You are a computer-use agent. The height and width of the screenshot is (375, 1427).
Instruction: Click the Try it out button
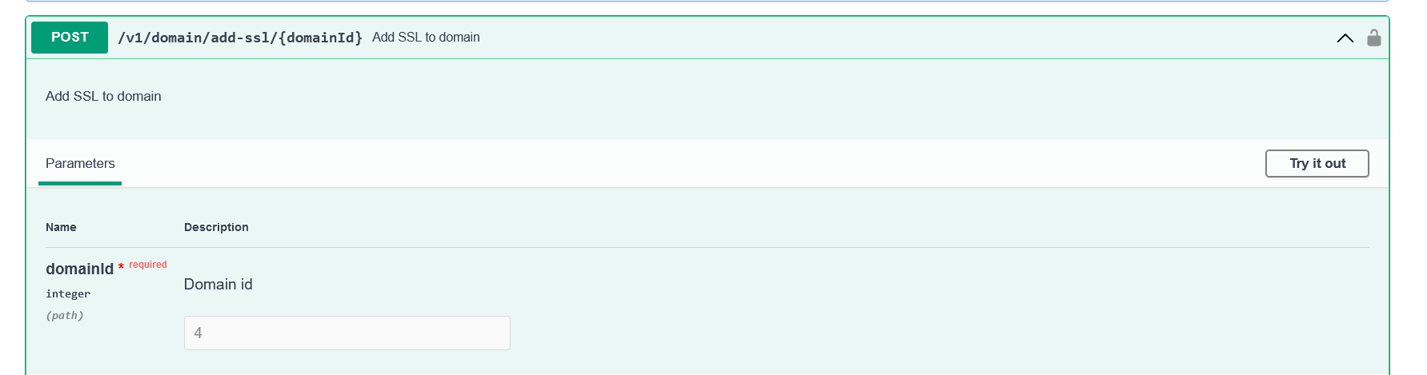tap(1317, 163)
